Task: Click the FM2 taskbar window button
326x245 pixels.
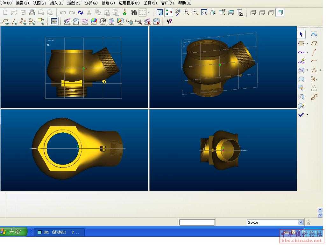Action: point(59,232)
